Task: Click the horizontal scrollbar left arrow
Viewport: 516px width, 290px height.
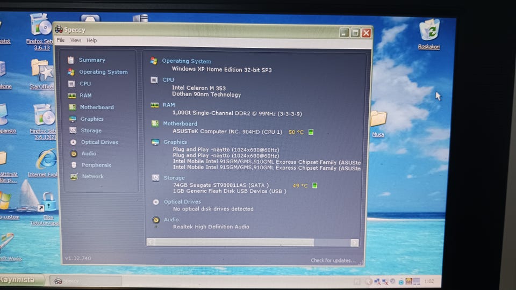Action: click(150, 242)
